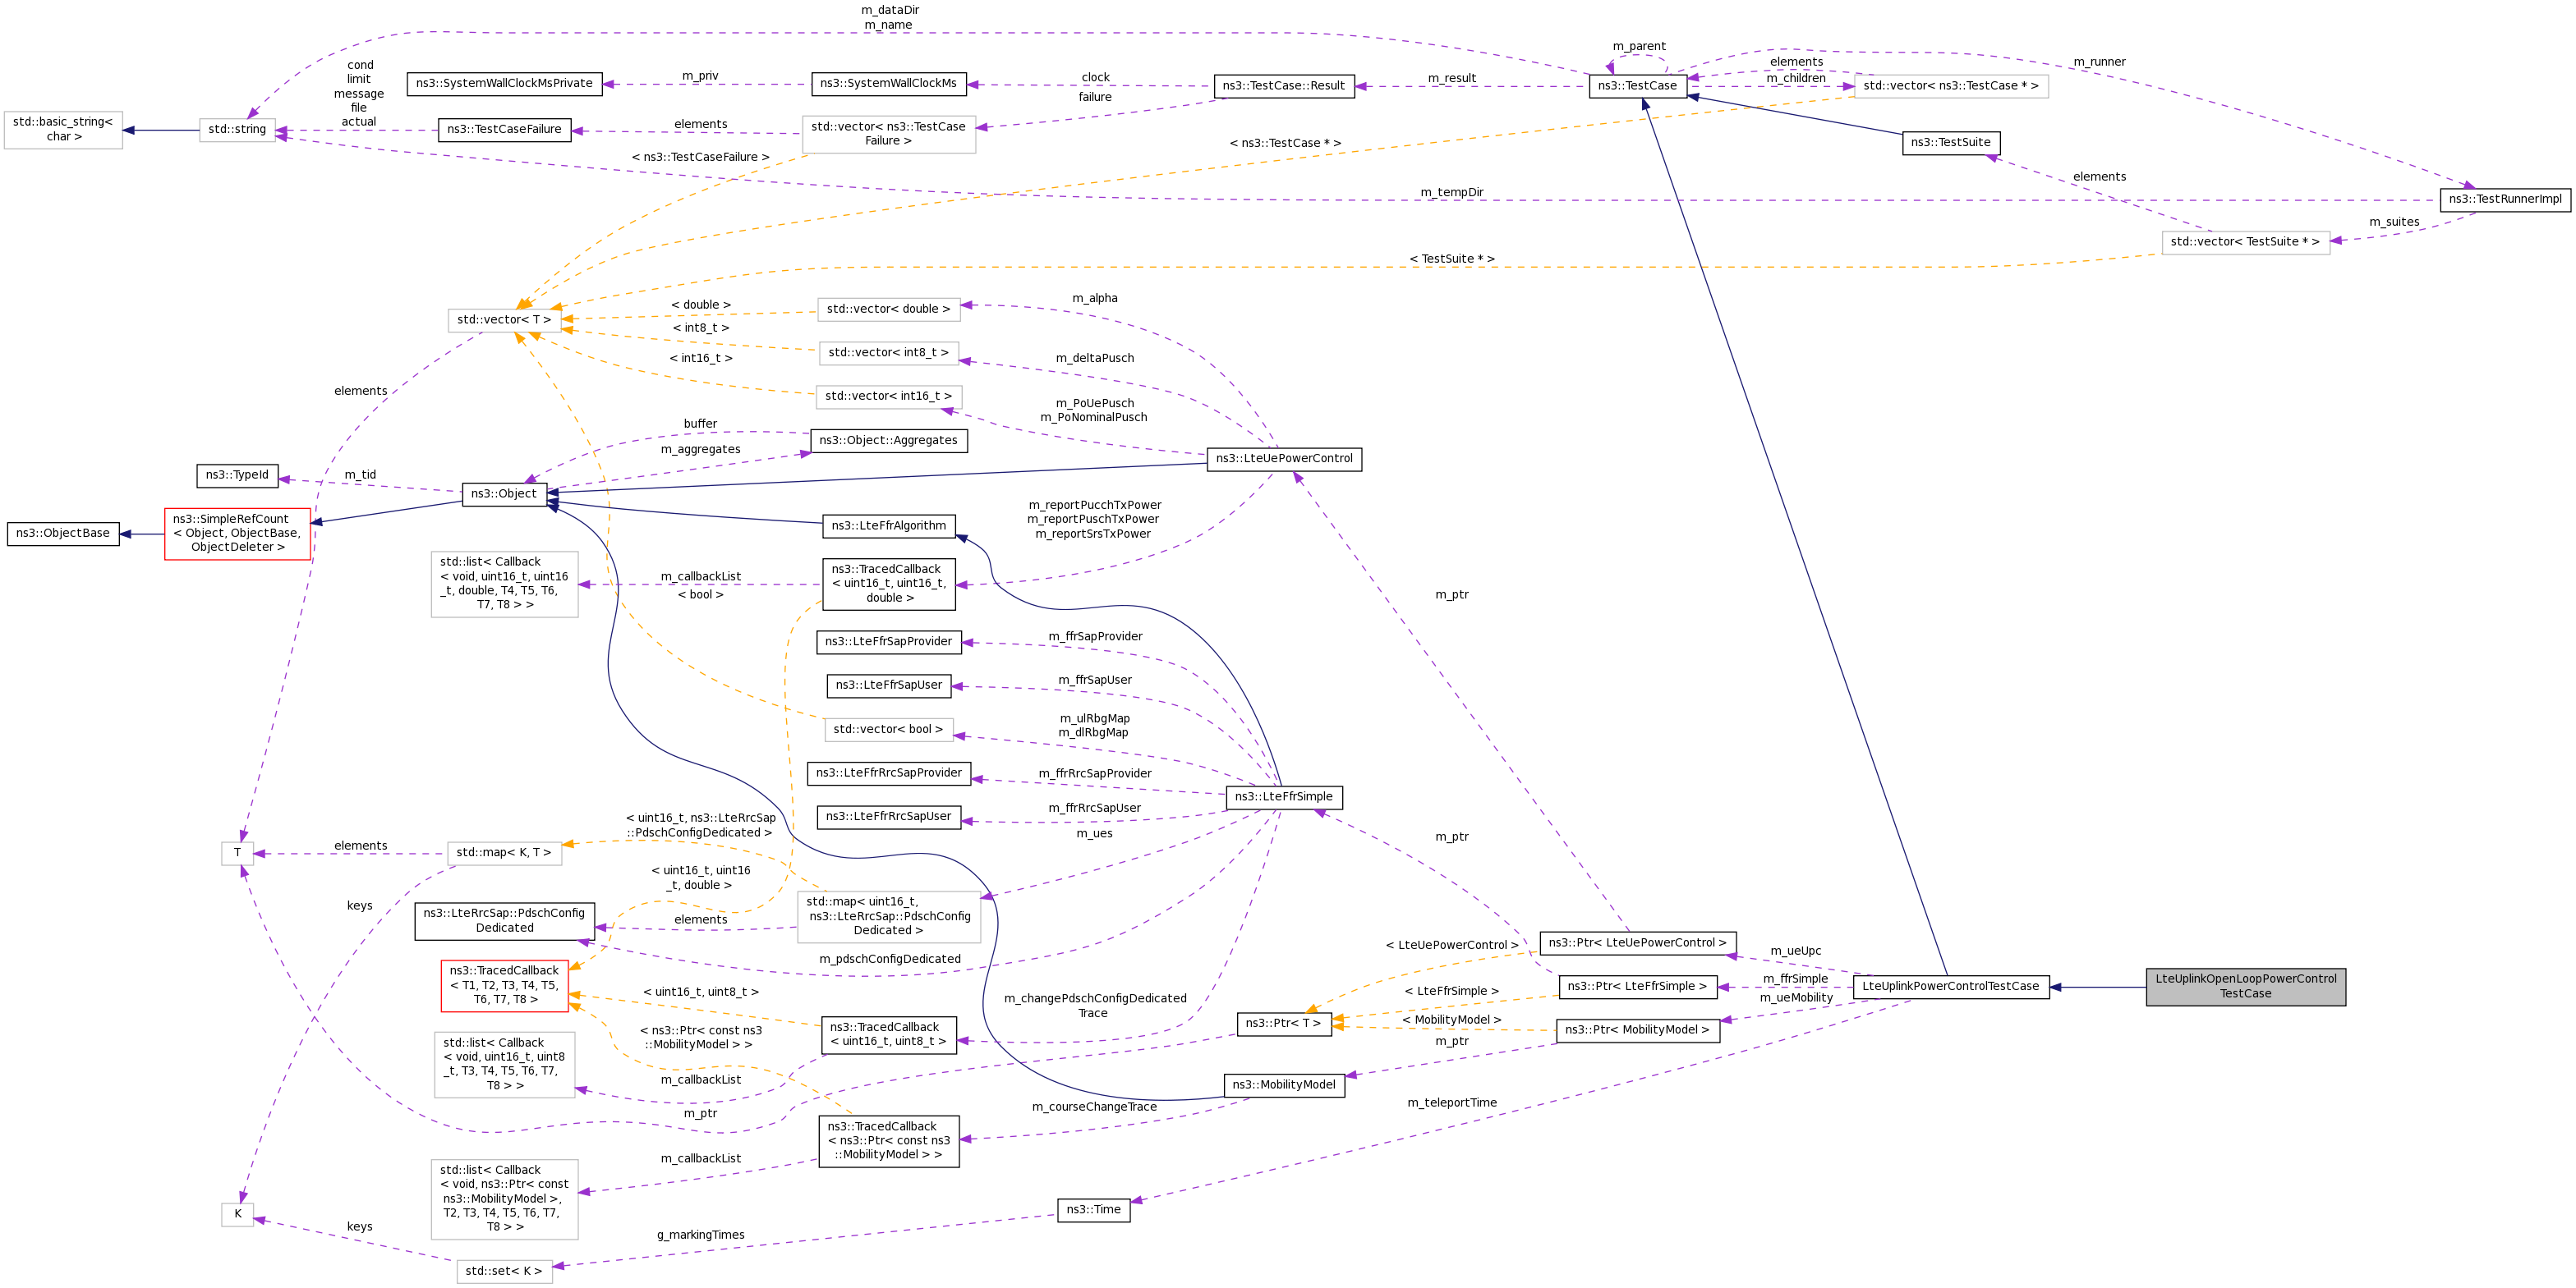
Task: Click std::vector< ns3::TestCase * > node
Action: [1950, 86]
